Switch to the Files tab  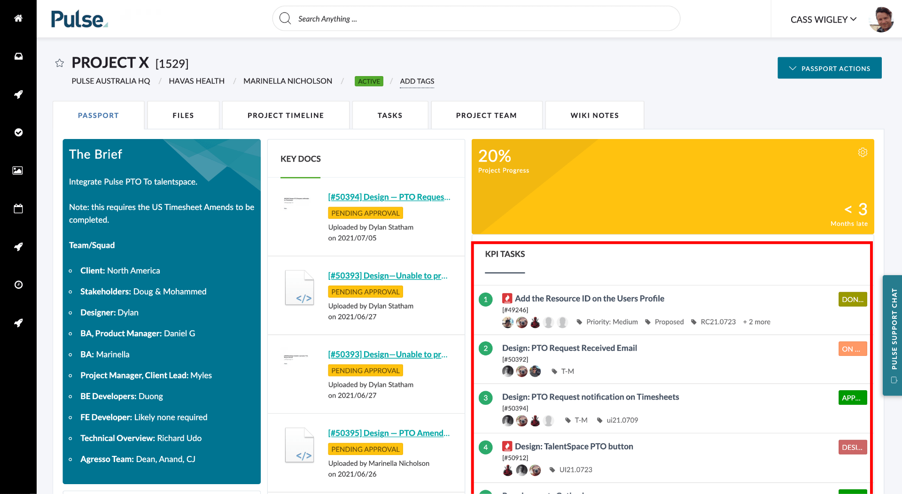183,115
